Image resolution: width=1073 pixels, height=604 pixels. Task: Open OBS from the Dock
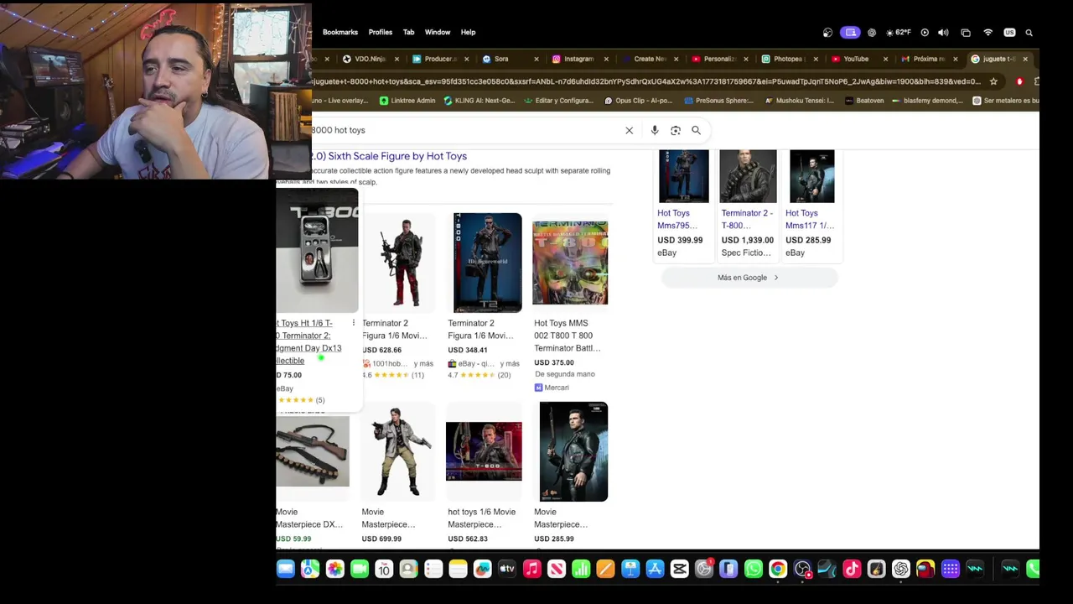click(803, 570)
